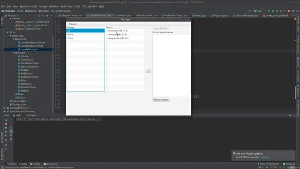Click the arrow button to add selected pizza
Viewport: 300px width, 169px height.
click(x=149, y=71)
